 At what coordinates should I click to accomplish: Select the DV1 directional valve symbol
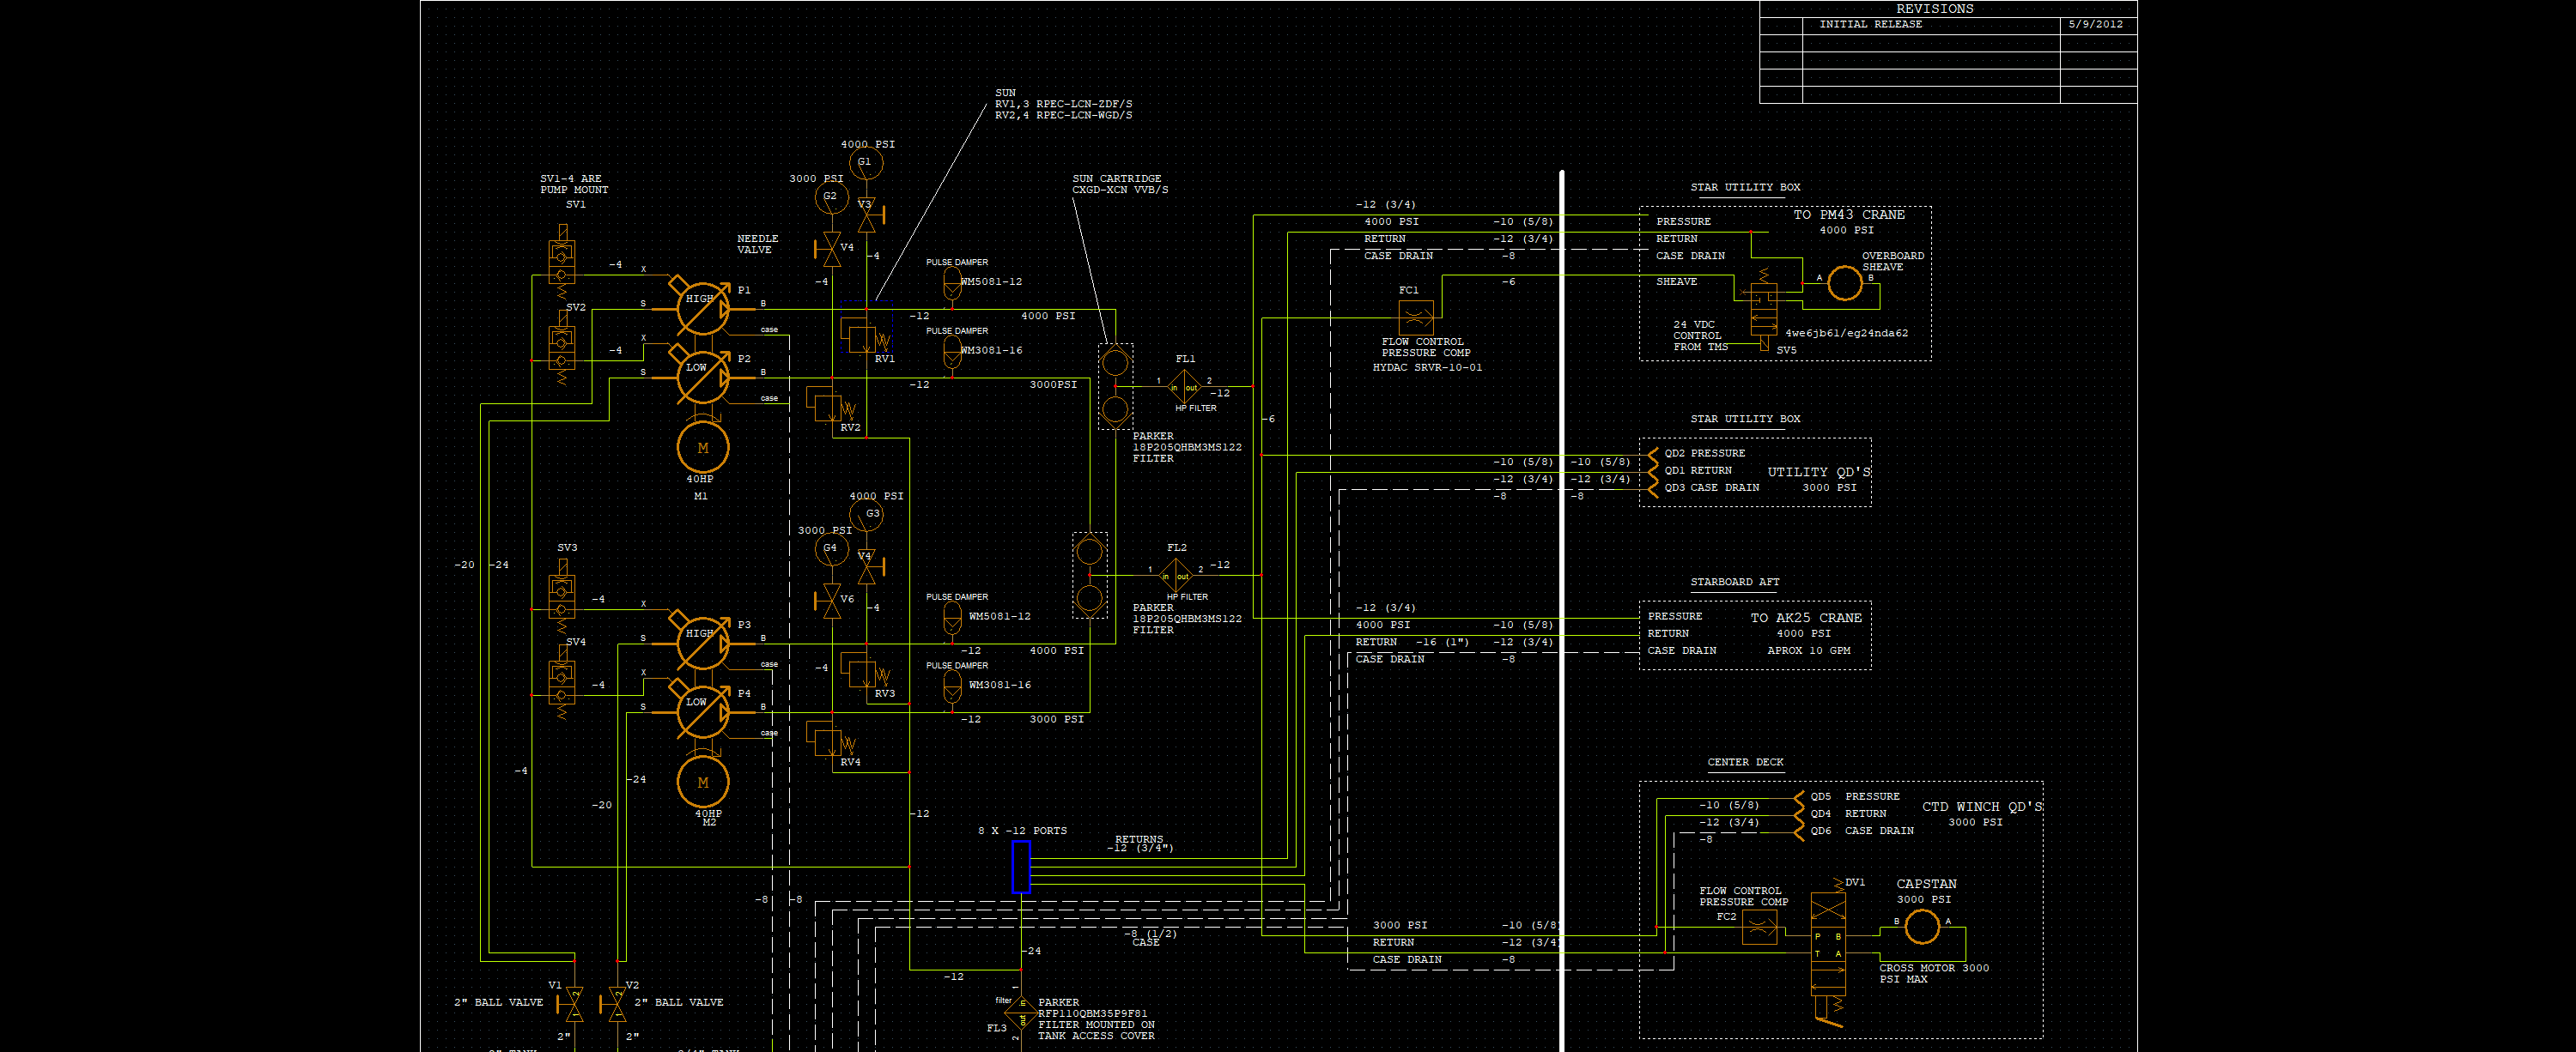pyautogui.click(x=1828, y=952)
